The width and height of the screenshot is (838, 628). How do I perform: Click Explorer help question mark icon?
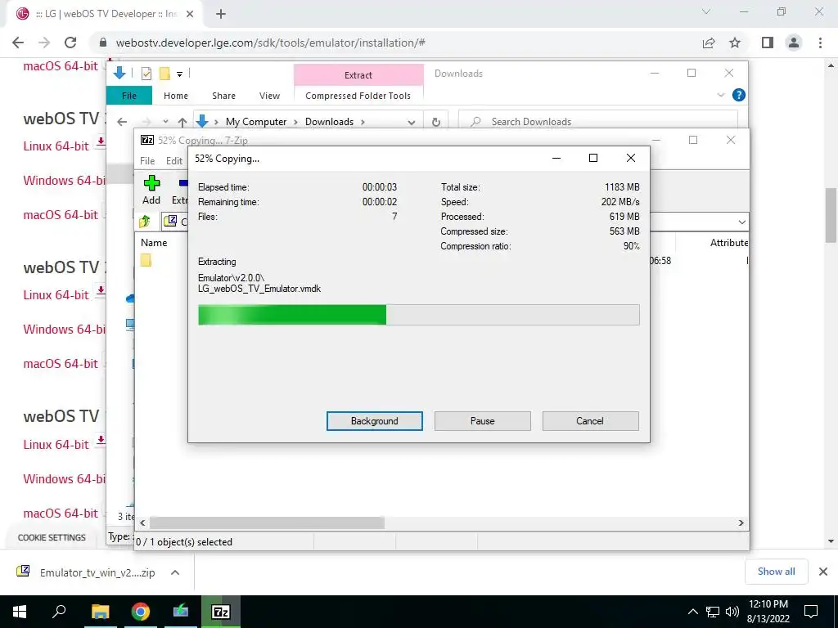point(739,95)
